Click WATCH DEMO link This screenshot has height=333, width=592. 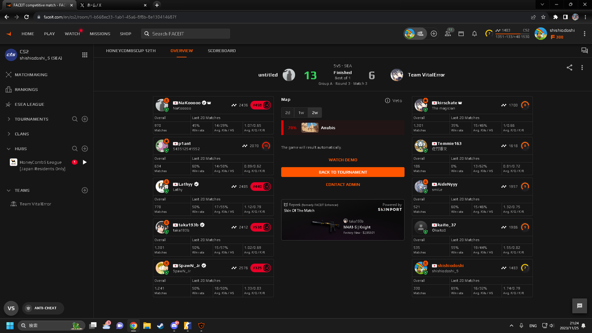point(343,160)
